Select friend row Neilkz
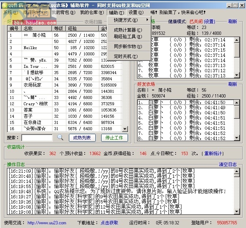The image size is (246, 228). tap(64, 48)
